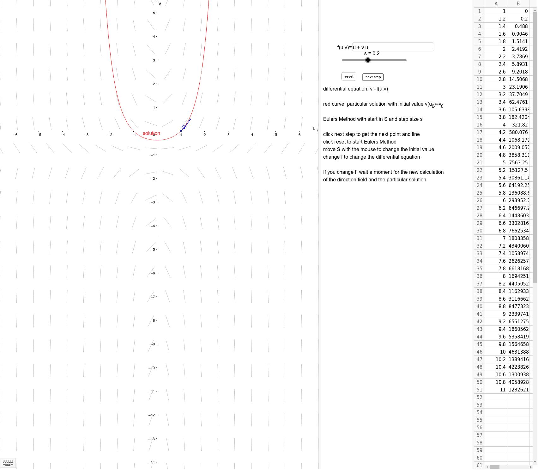Click cell with value 0.488

tap(518, 26)
